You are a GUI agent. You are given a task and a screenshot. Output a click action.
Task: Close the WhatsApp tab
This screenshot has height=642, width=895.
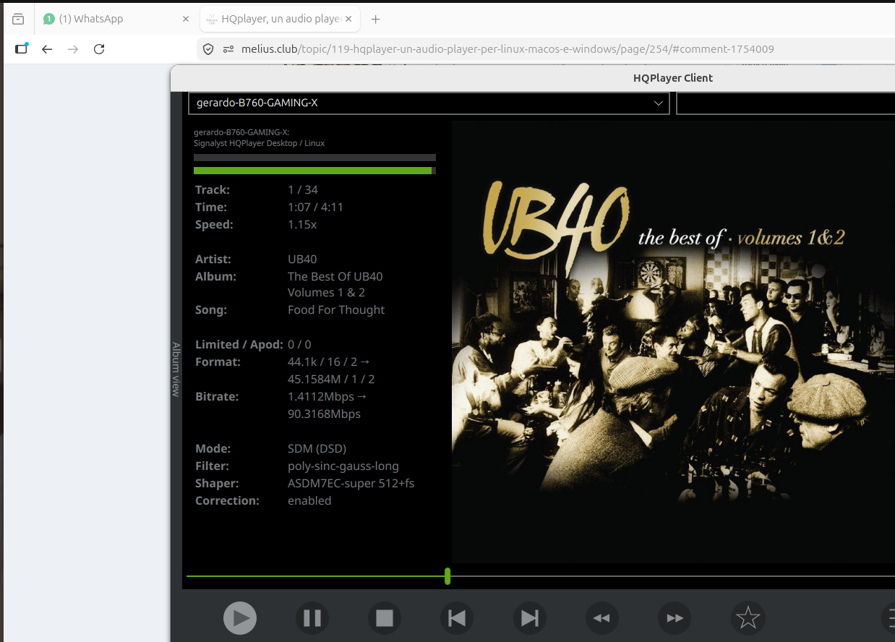coord(186,19)
